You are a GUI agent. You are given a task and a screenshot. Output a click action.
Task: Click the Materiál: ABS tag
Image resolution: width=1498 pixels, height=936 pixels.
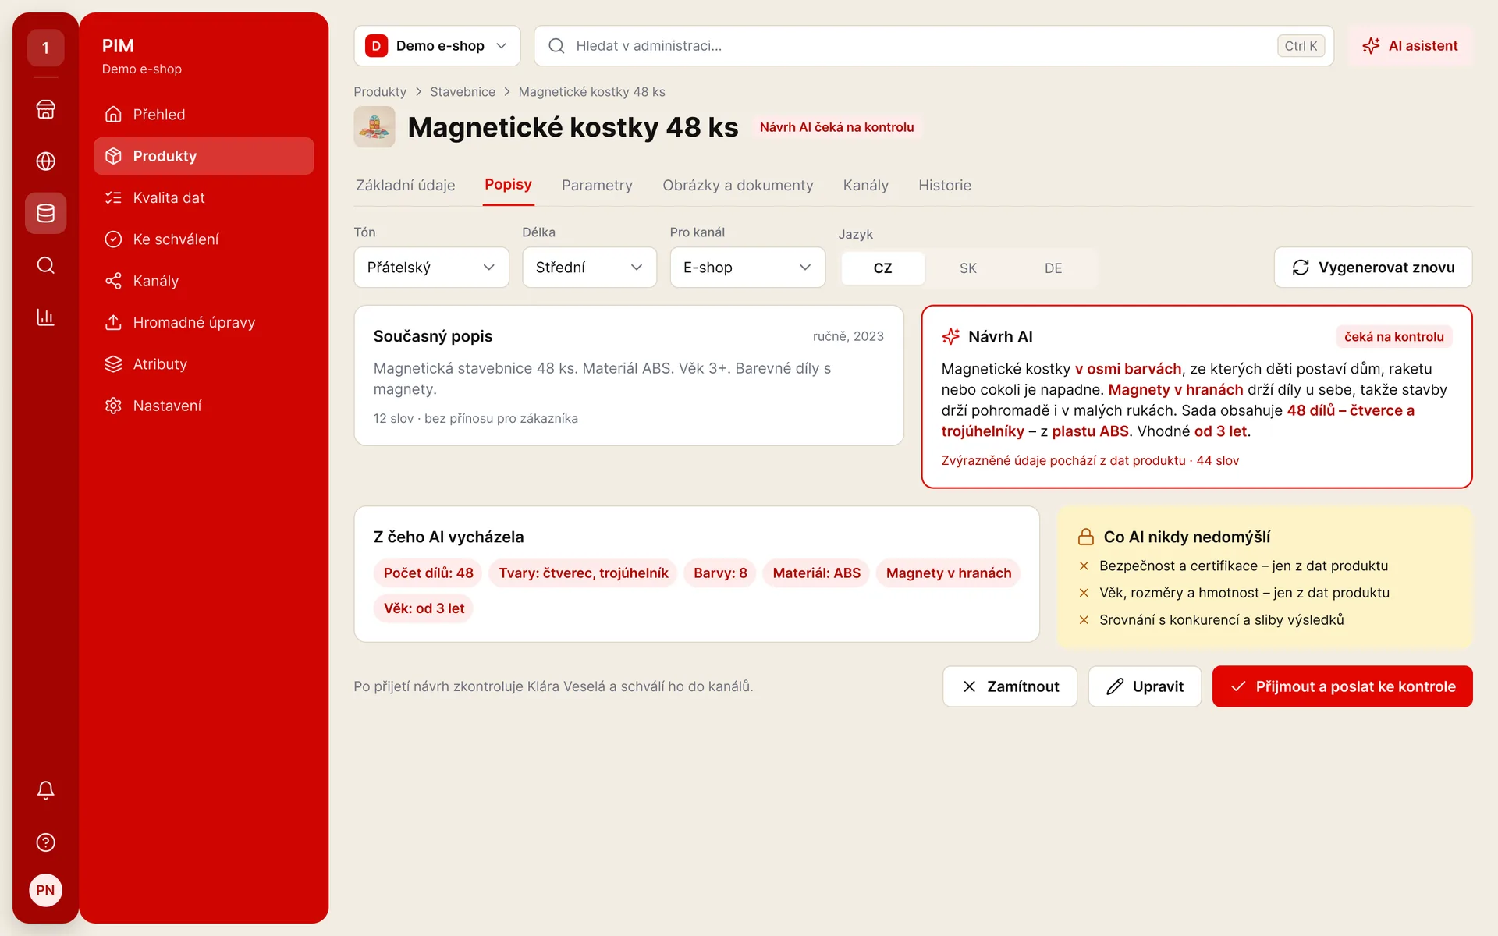click(x=816, y=573)
